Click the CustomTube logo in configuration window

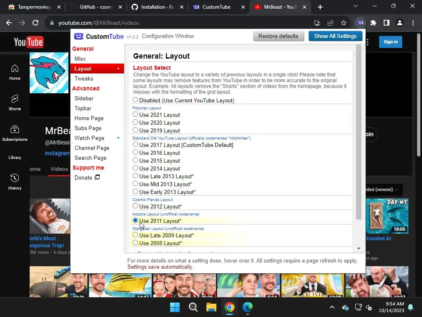coord(98,36)
